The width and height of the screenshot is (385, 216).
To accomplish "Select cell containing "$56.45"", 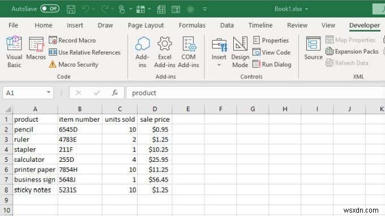I will 155,180.
